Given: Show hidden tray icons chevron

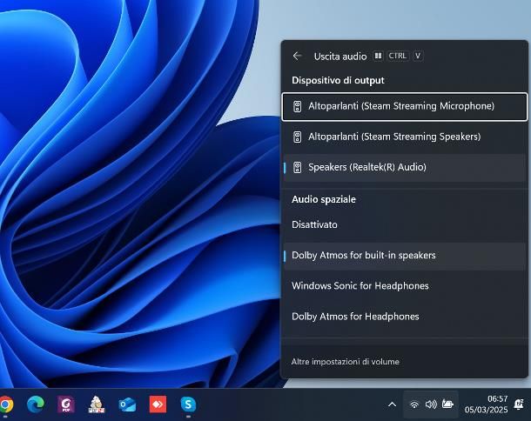Looking at the screenshot, I should pos(392,404).
